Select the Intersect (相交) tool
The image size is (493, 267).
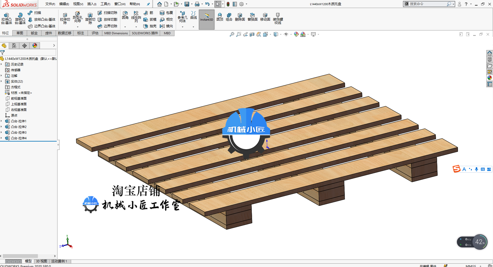coord(166,19)
